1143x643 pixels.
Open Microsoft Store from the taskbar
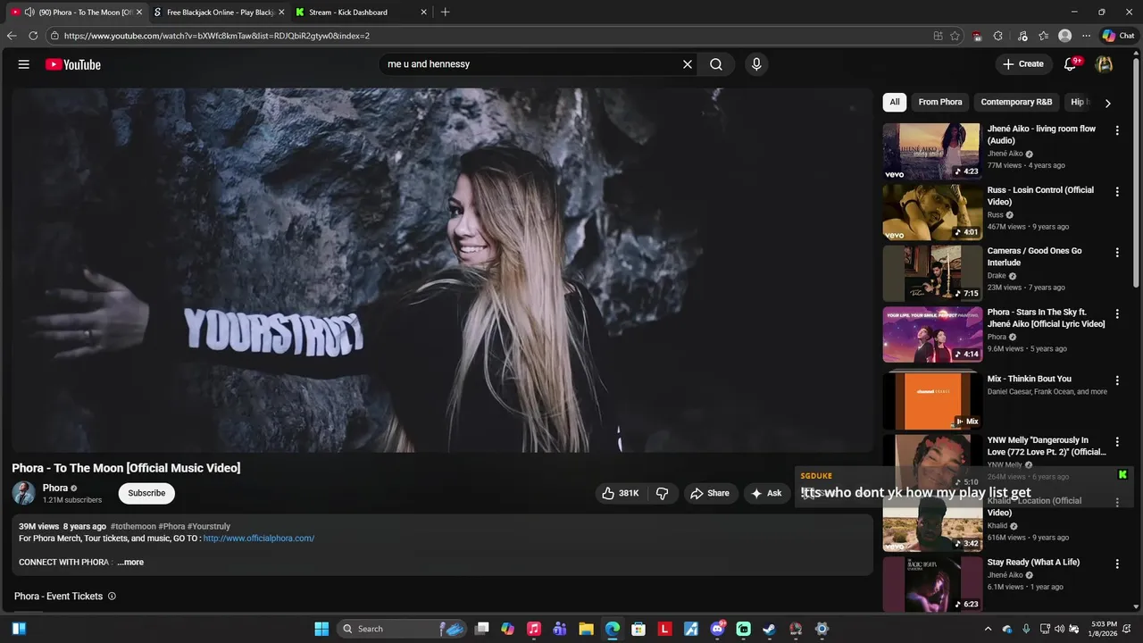tap(638, 629)
